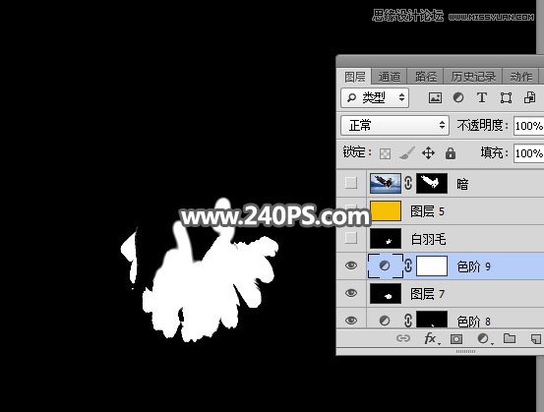
Task: Switch to the 图层 tab
Action: [x=354, y=77]
